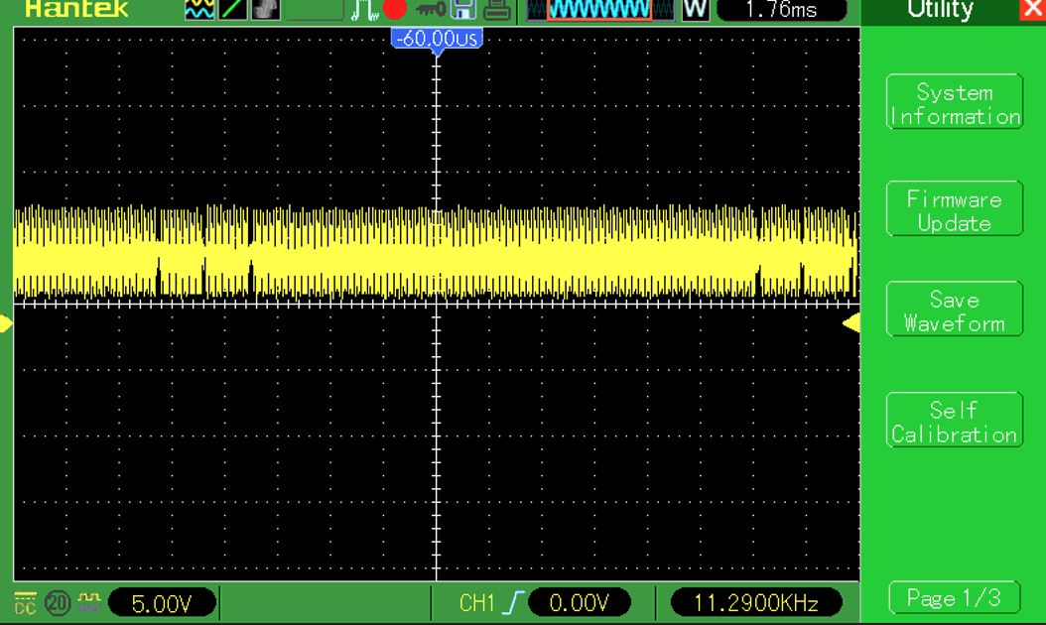The width and height of the screenshot is (1046, 625).
Task: Click the trigger pulse icon beside record
Action: (x=364, y=10)
